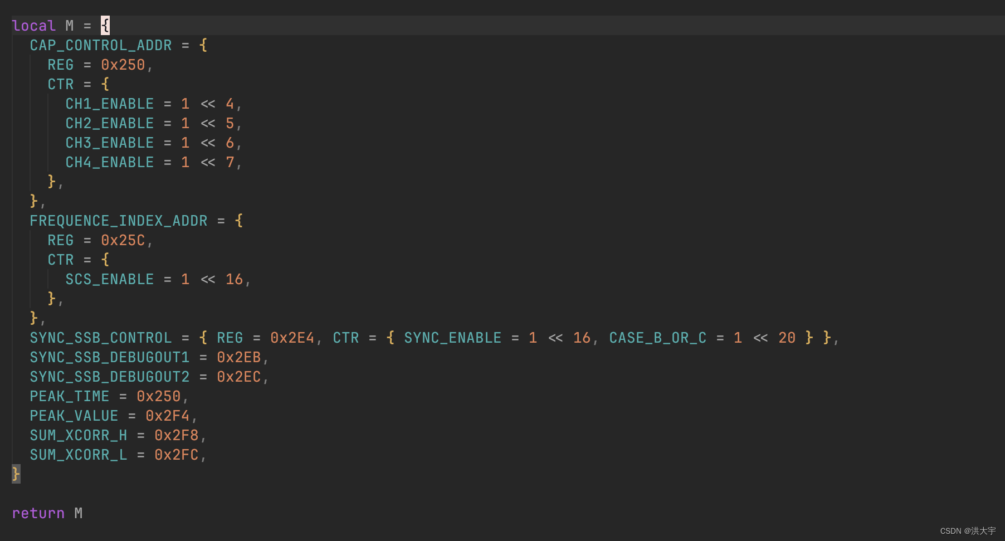Click CH4_ENABLE field name
This screenshot has height=541, width=1005.
click(x=110, y=162)
